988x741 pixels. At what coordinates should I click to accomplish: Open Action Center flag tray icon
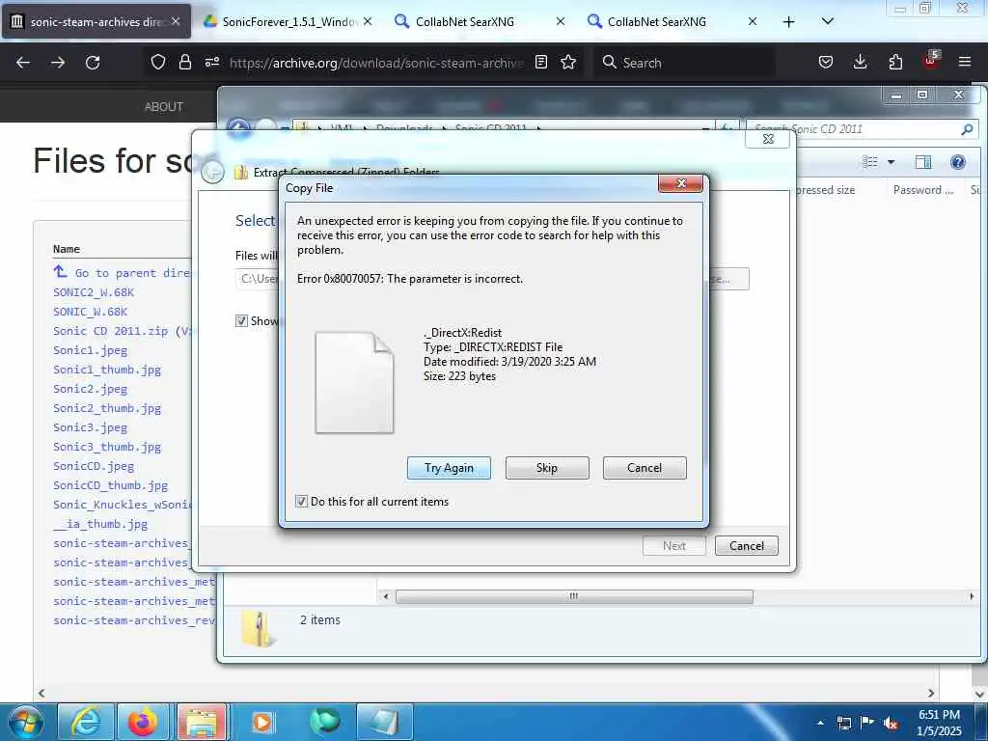coord(867,723)
